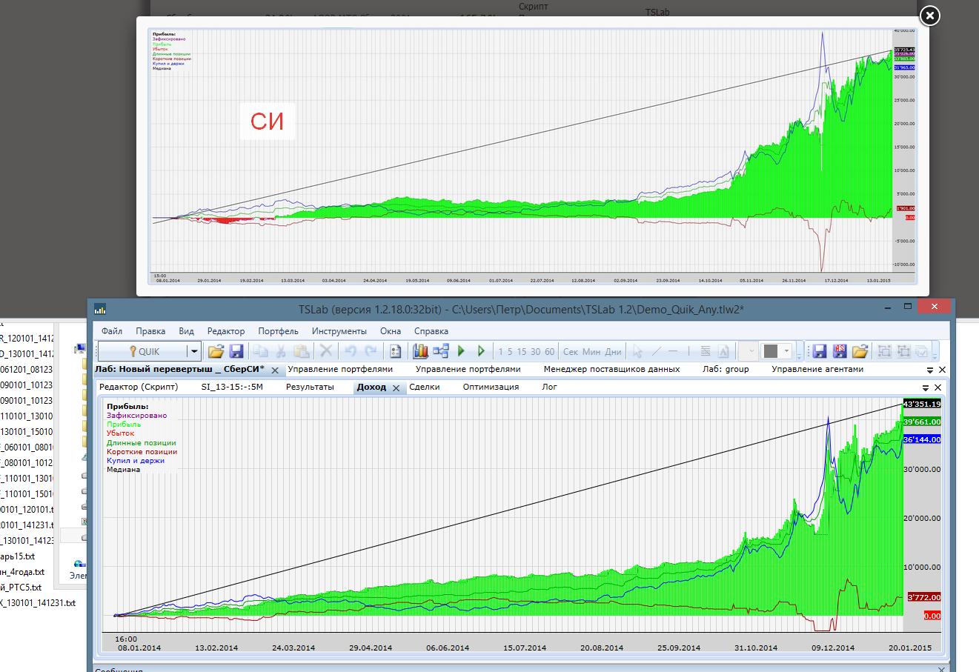
Task: Click the open folder icon in right toolbar
Action: [860, 351]
